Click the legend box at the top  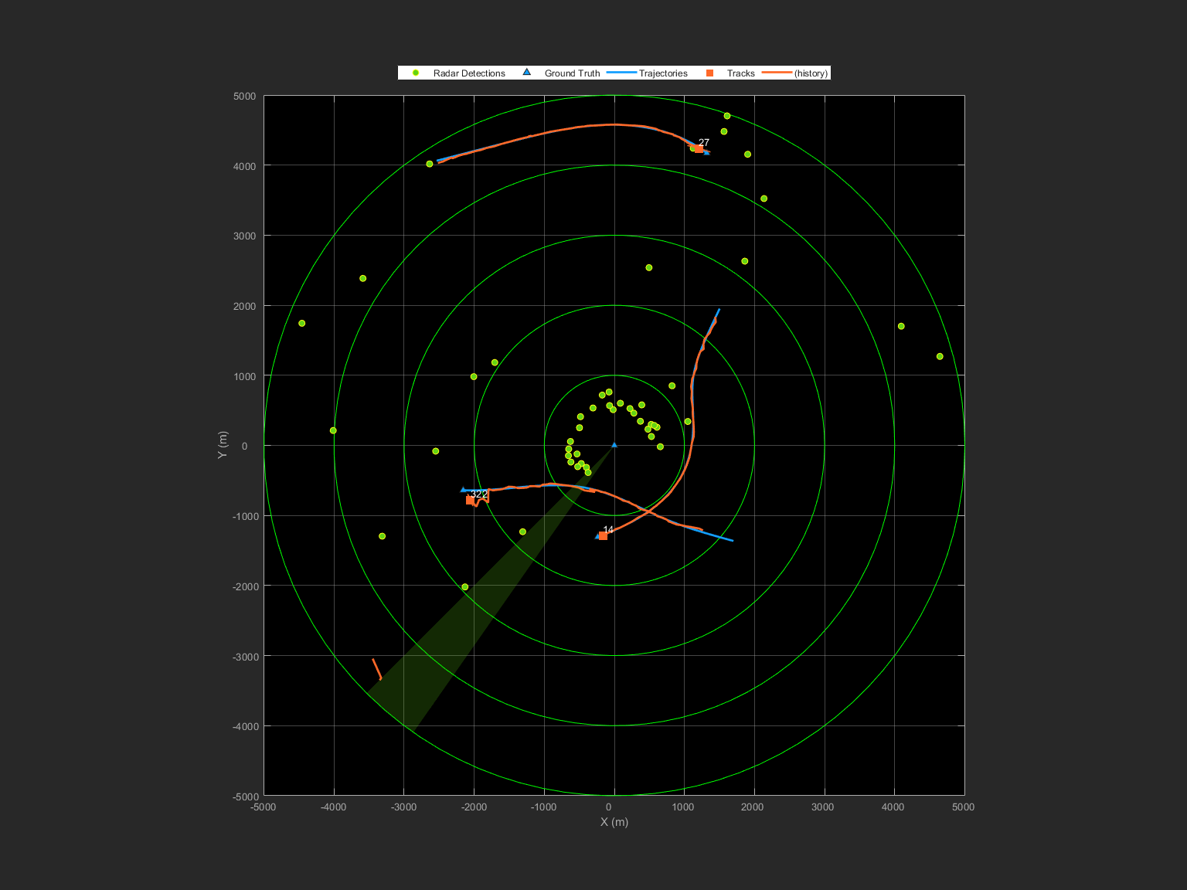614,72
